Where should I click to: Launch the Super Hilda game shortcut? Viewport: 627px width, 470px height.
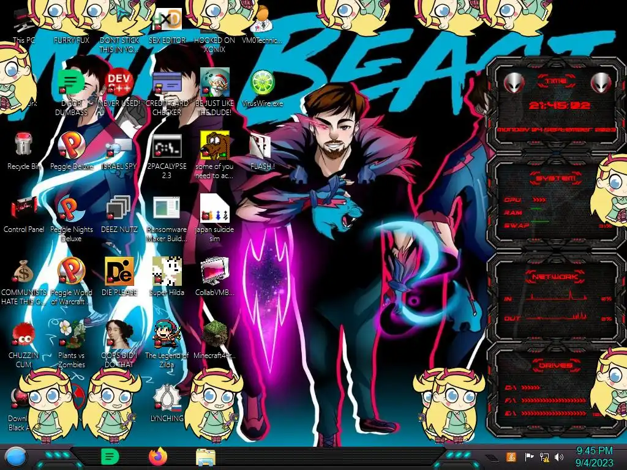pyautogui.click(x=167, y=277)
